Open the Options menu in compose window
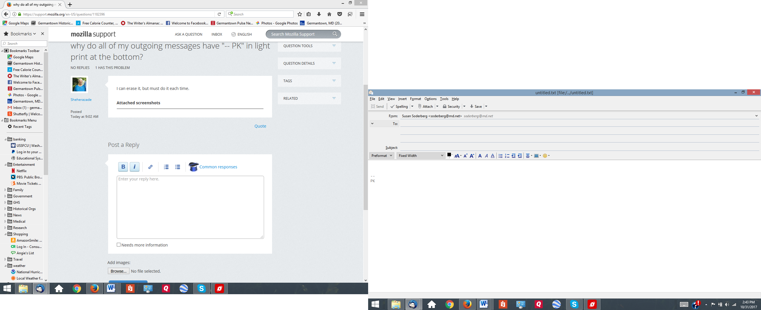 tap(431, 99)
